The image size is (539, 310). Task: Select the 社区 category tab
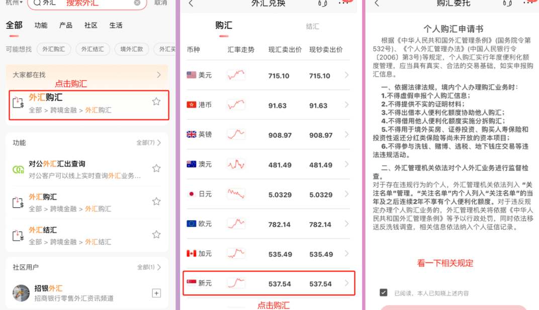pyautogui.click(x=90, y=25)
